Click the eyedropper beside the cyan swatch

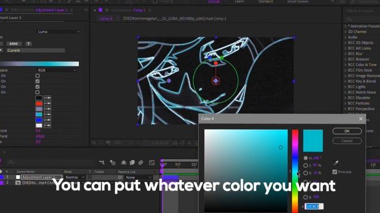47,114
